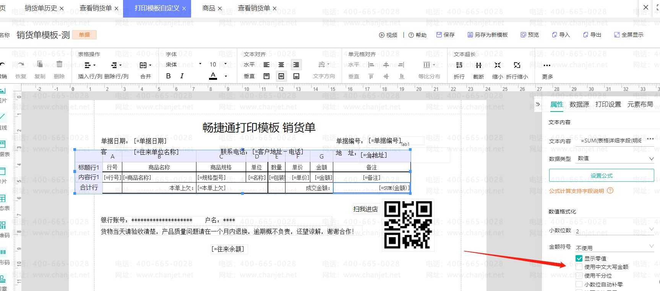
Task: Select the [=SUM(金额)] table cell
Action: (x=372, y=188)
